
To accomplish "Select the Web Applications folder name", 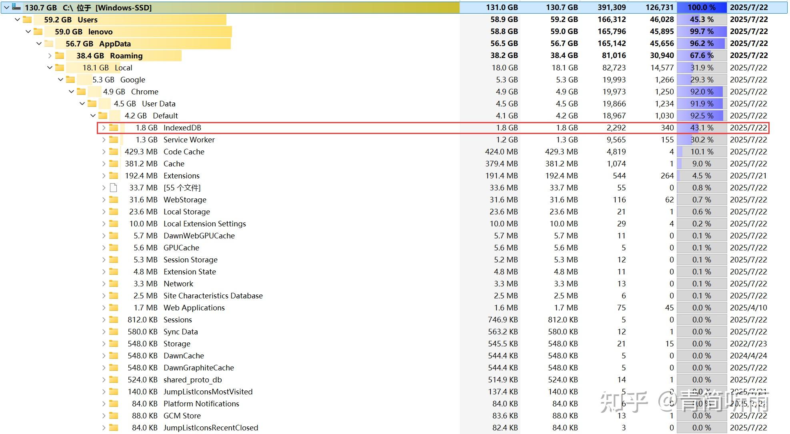I will (194, 308).
